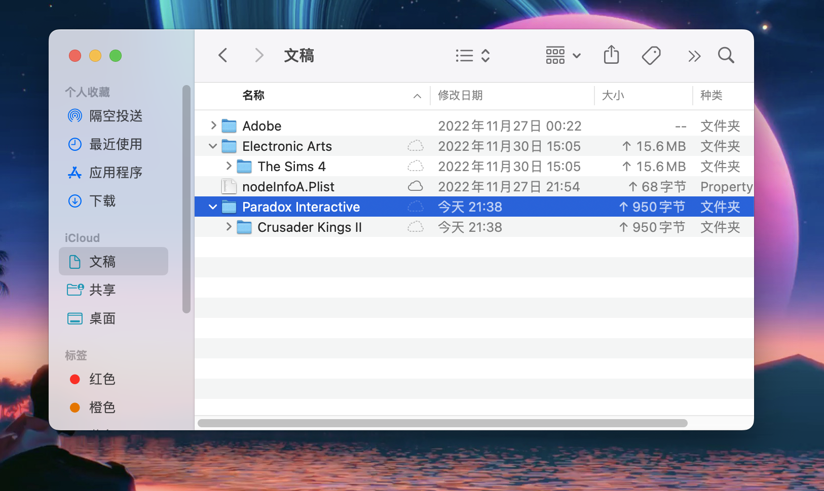Screen dimensions: 824x491
Task: Open Downloads (下载) in sidebar
Action: pos(114,201)
